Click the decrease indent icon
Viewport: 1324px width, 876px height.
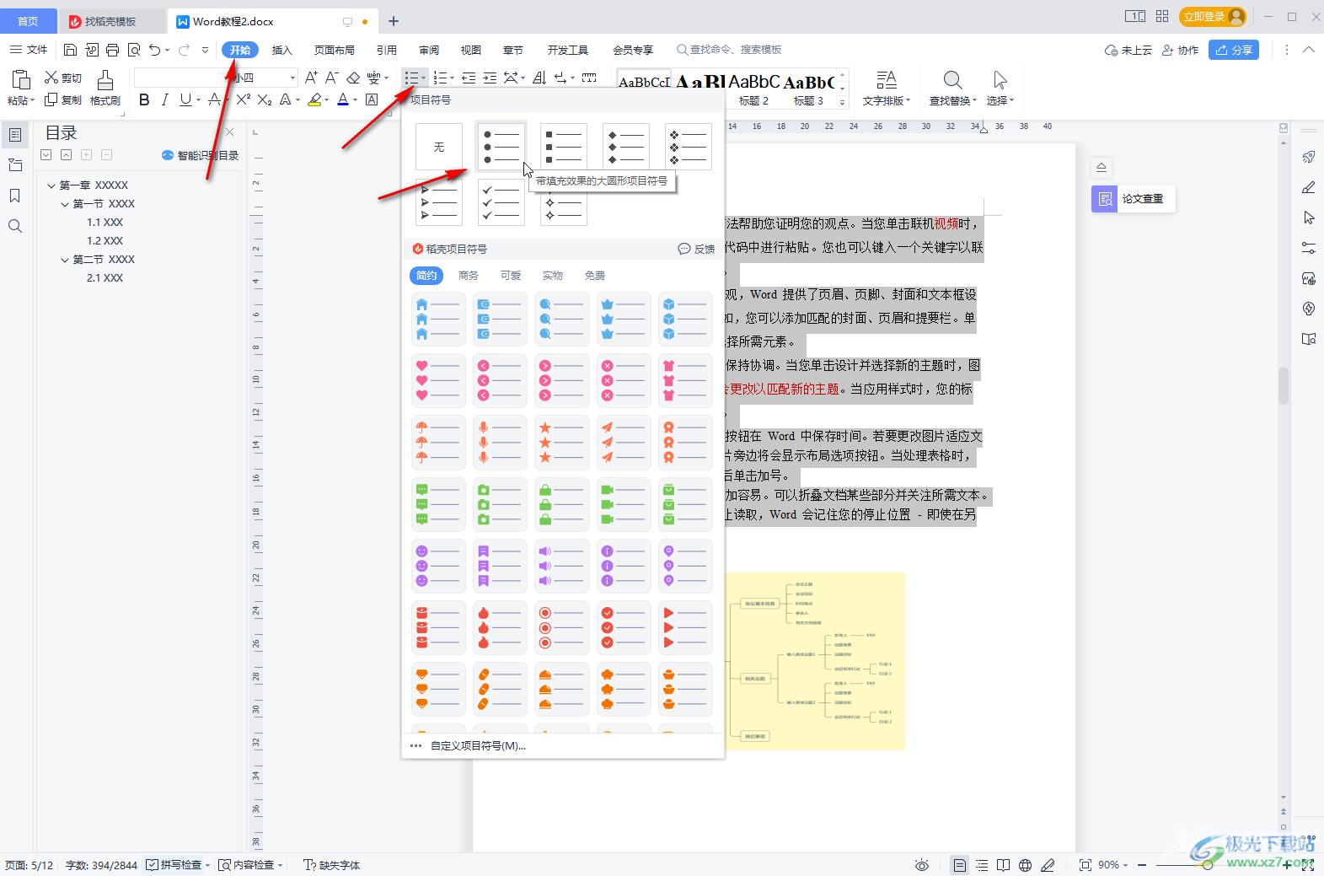pyautogui.click(x=469, y=78)
